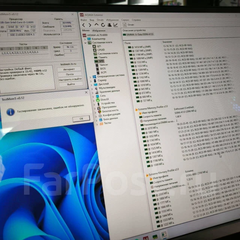
Task: Click the AIDA64 refresh icon
Action: click(103, 25)
